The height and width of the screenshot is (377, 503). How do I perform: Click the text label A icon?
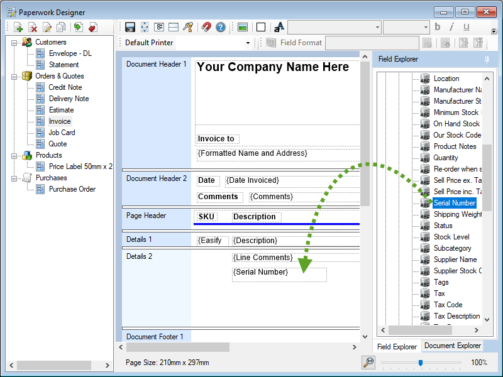[x=279, y=27]
